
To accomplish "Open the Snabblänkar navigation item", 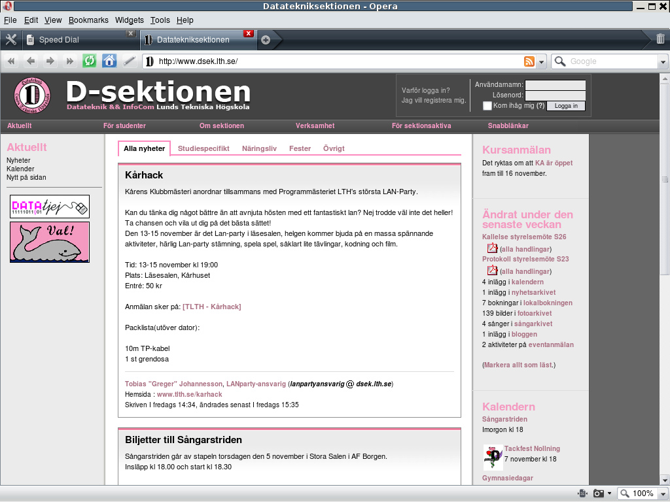I will (508, 126).
